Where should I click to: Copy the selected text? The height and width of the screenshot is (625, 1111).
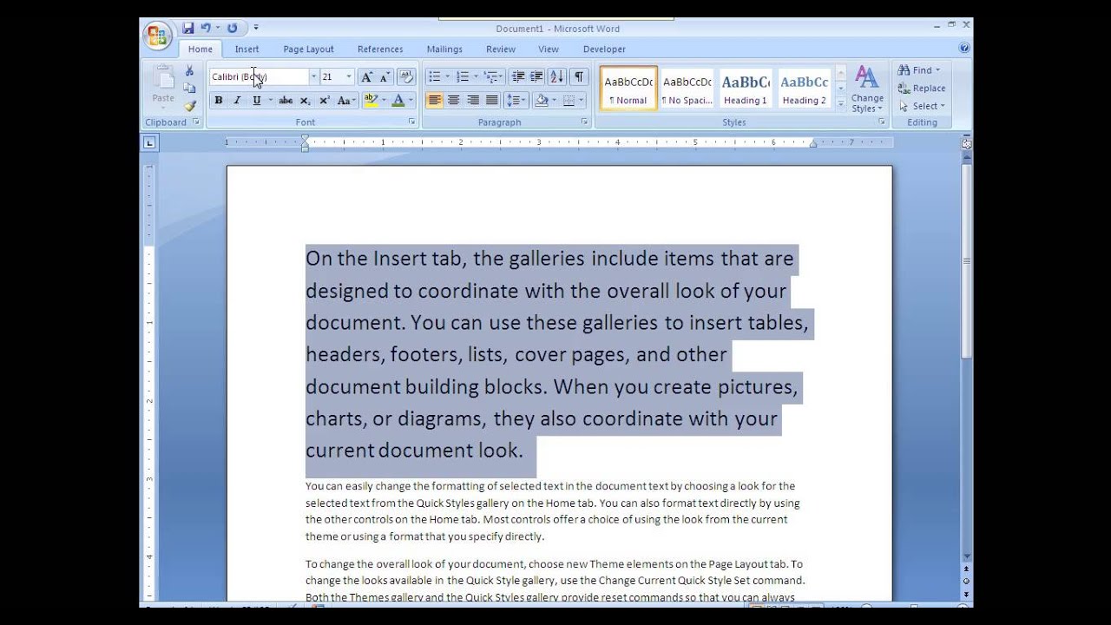pos(189,89)
